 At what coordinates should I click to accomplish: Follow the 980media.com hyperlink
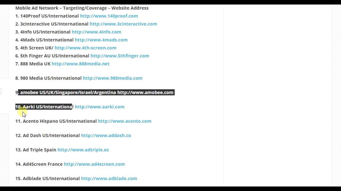tap(113, 78)
